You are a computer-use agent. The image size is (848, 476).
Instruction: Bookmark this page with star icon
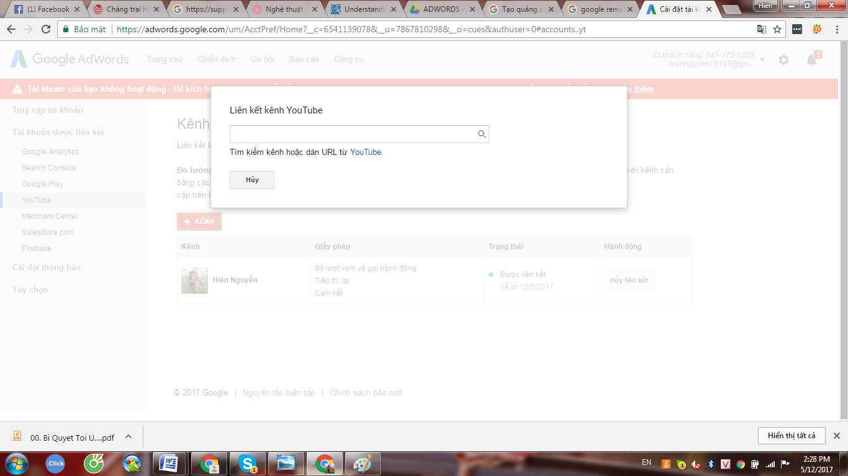tap(777, 29)
